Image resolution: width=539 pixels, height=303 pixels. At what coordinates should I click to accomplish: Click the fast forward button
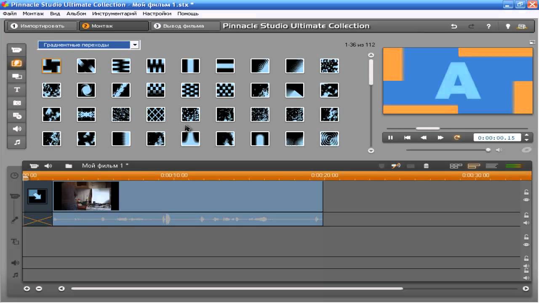click(x=440, y=138)
